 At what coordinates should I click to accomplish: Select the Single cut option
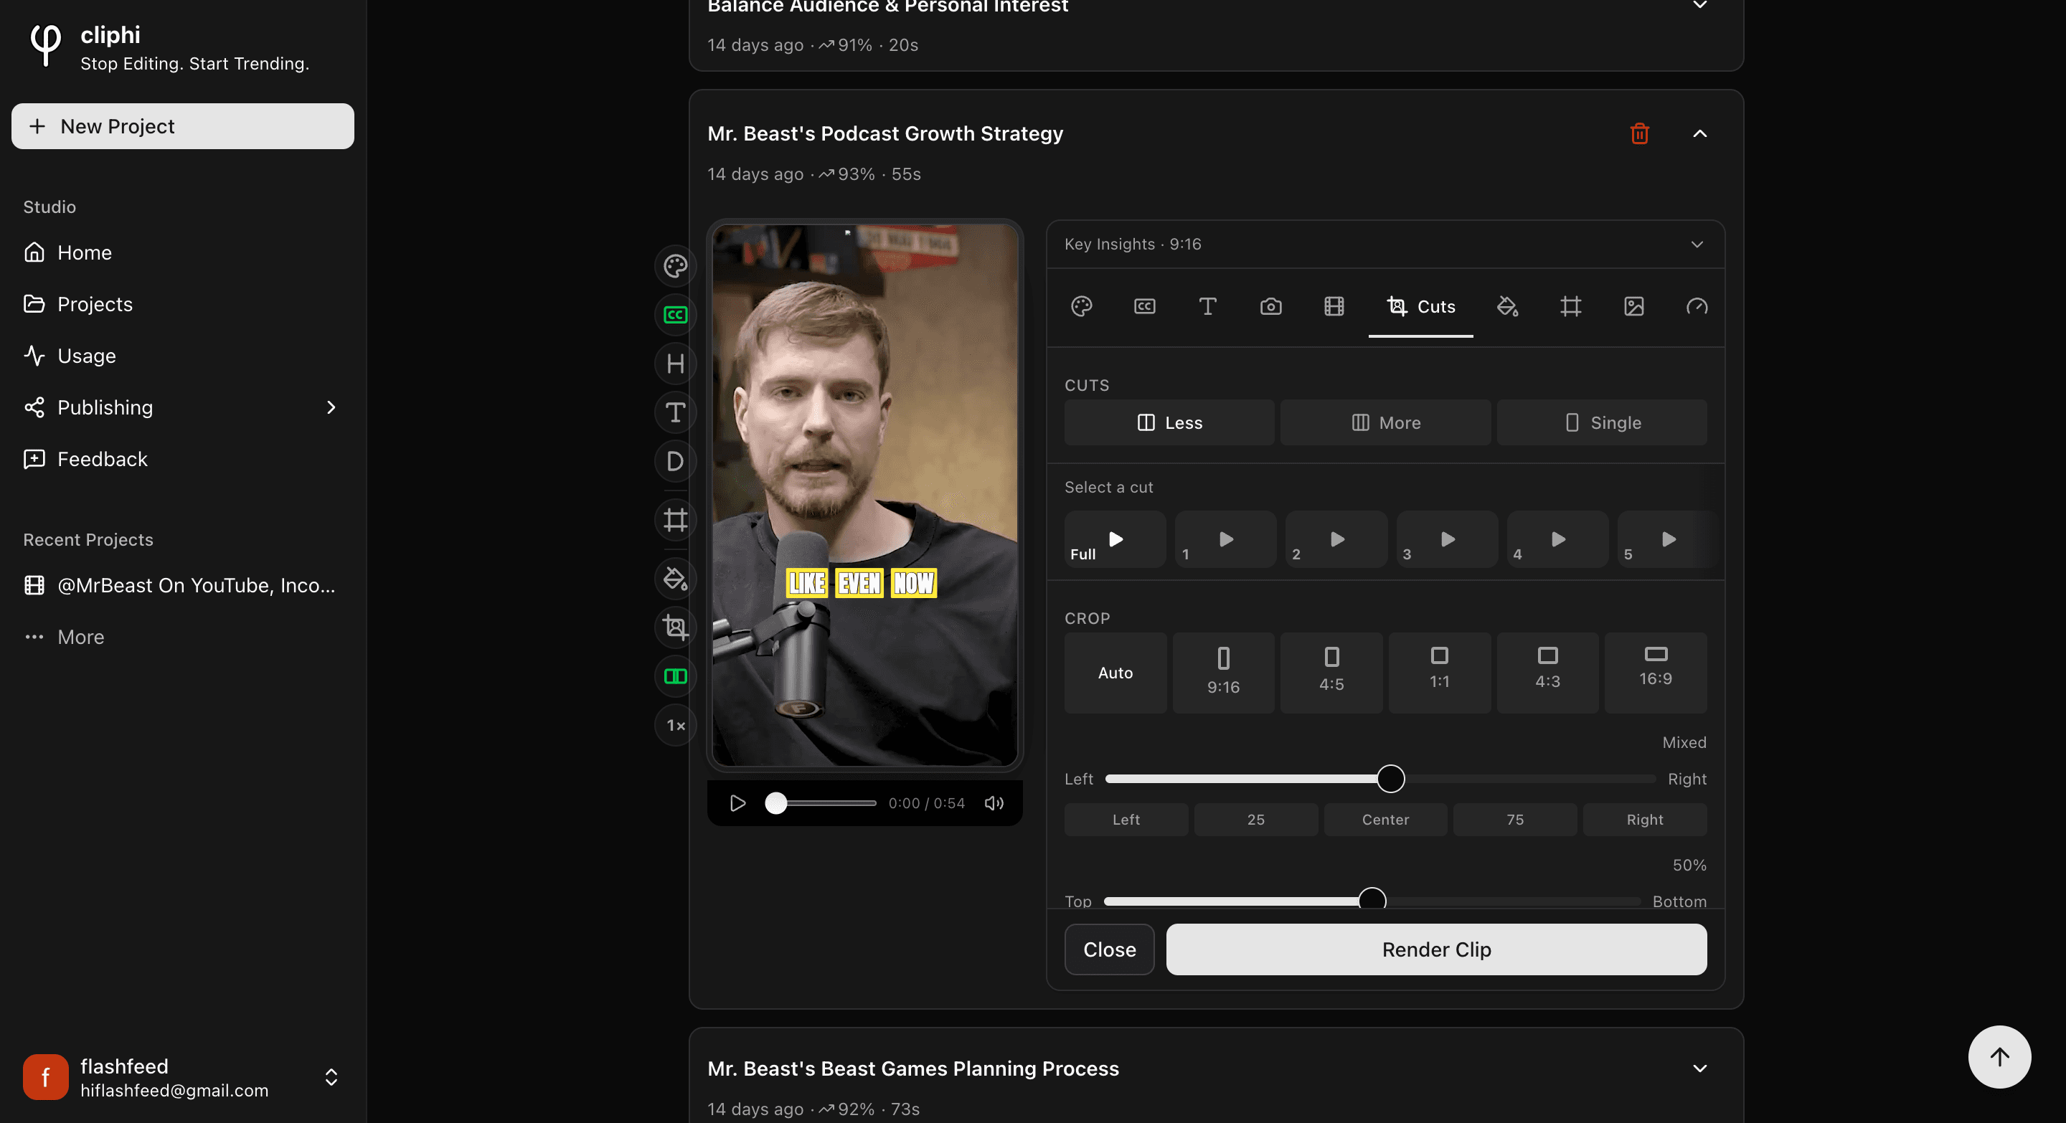point(1602,422)
